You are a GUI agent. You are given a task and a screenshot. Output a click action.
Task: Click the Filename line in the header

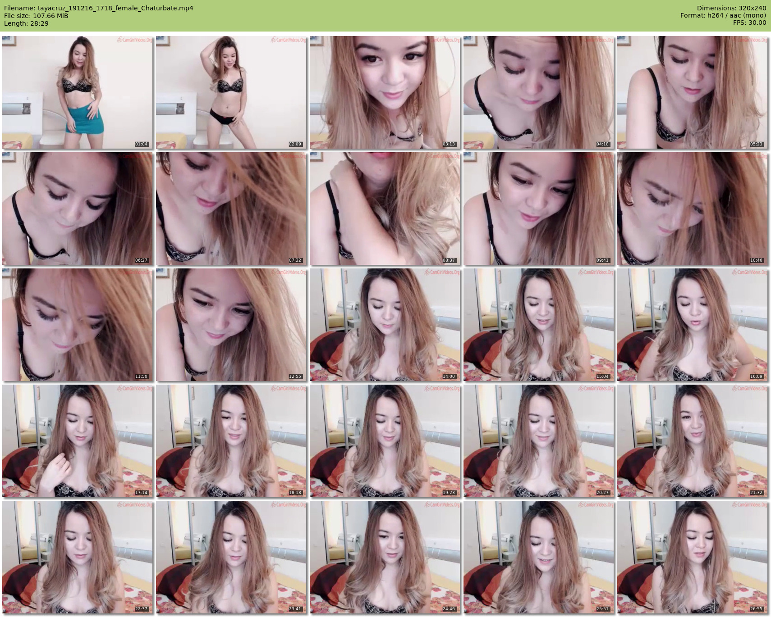pyautogui.click(x=99, y=8)
